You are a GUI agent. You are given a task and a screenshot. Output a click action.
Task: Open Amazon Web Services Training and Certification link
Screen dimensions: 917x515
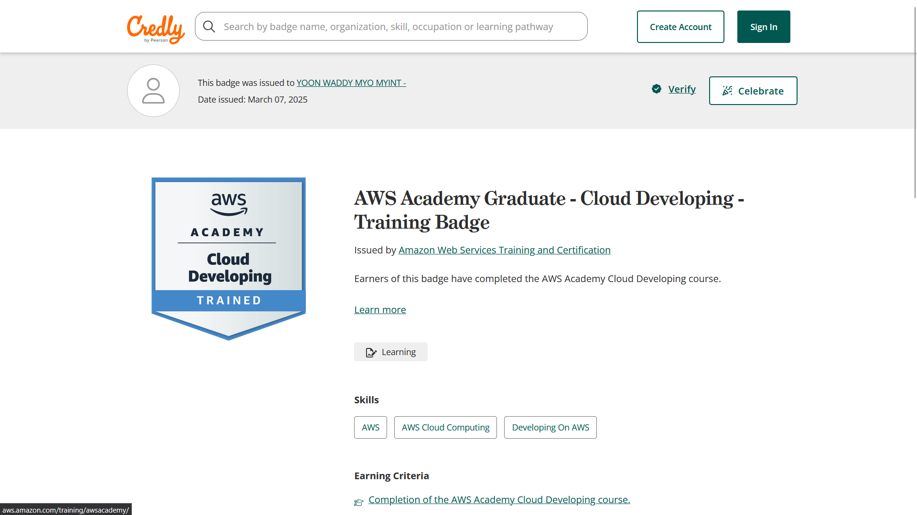tap(505, 250)
